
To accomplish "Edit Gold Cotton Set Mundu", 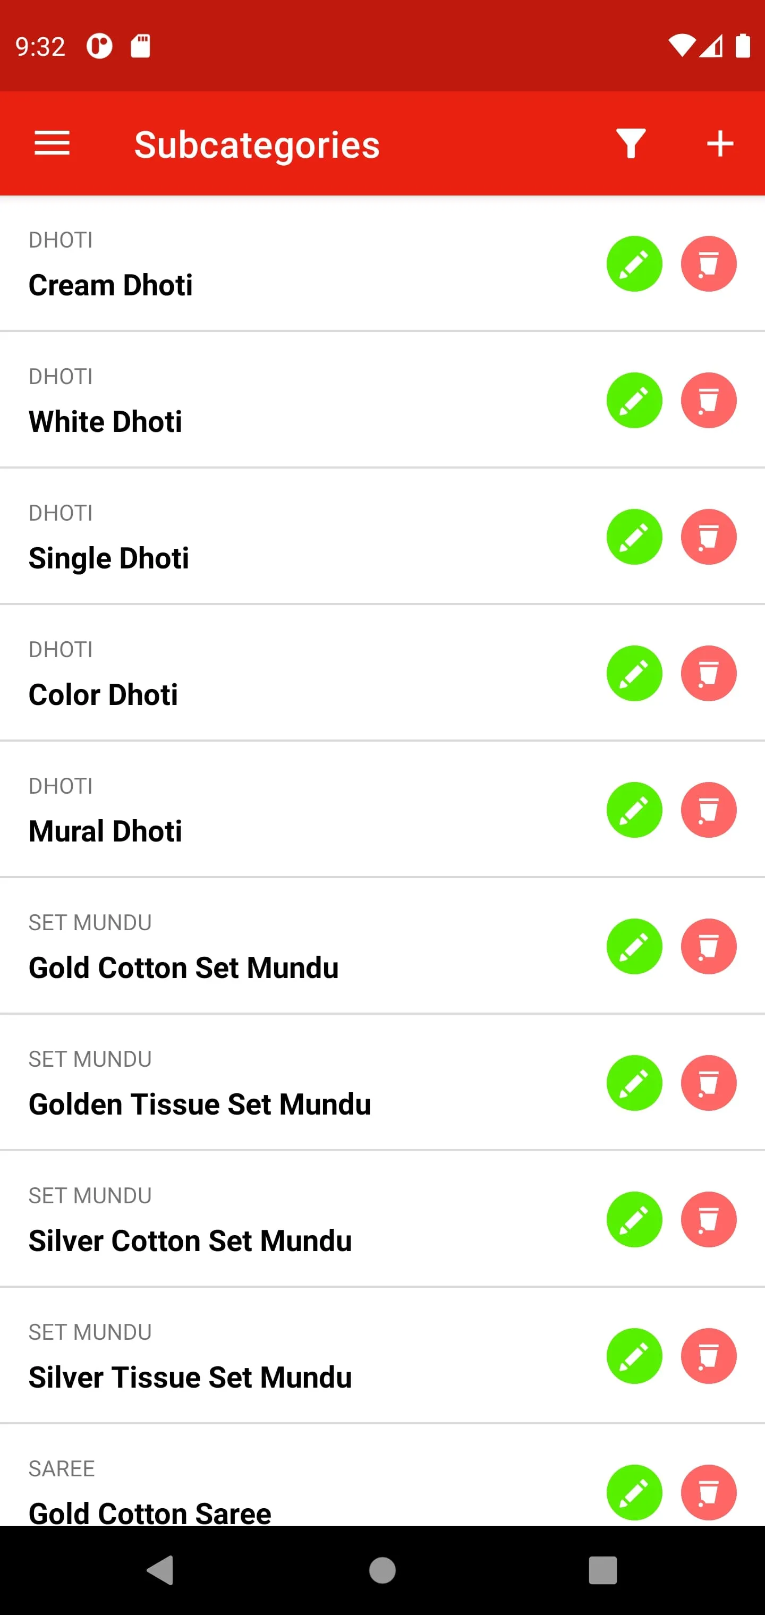I will [x=634, y=947].
